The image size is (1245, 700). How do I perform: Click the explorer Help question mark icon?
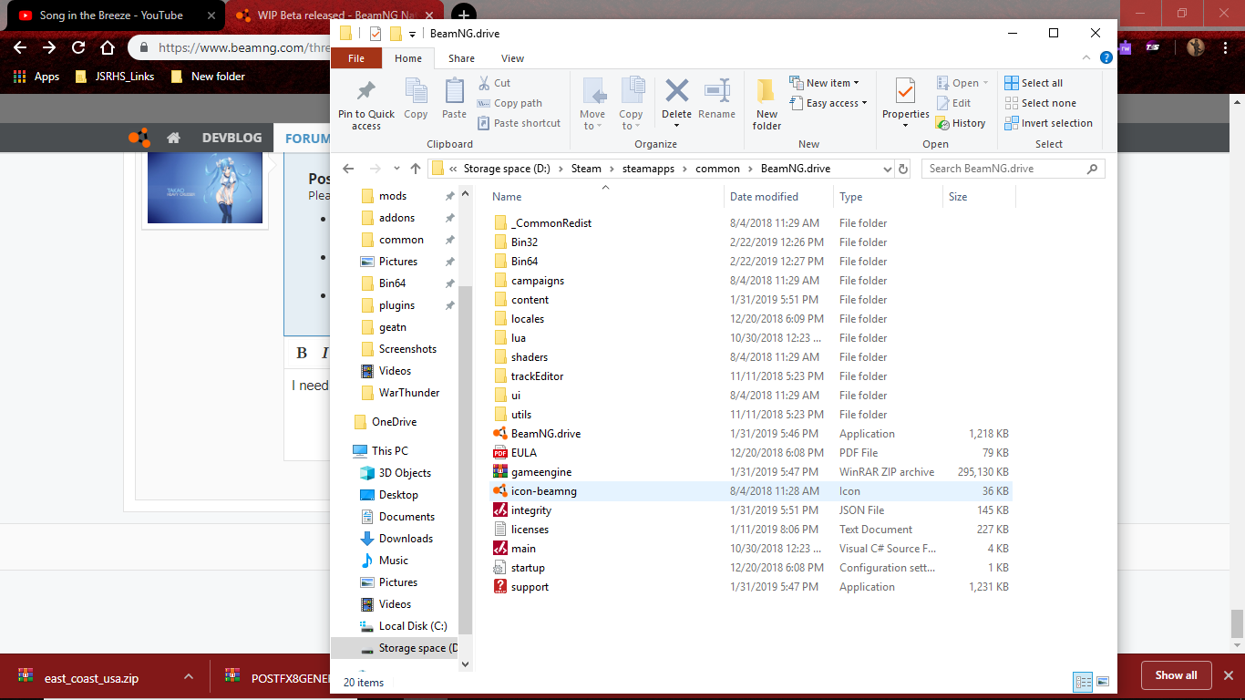pos(1106,57)
